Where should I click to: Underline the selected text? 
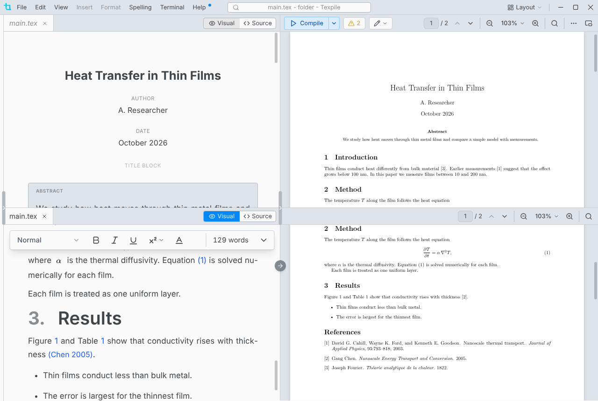133,240
